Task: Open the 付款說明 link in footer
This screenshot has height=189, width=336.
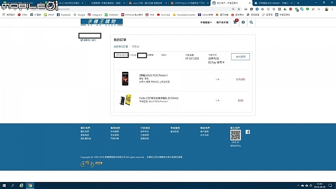Action: point(145,135)
